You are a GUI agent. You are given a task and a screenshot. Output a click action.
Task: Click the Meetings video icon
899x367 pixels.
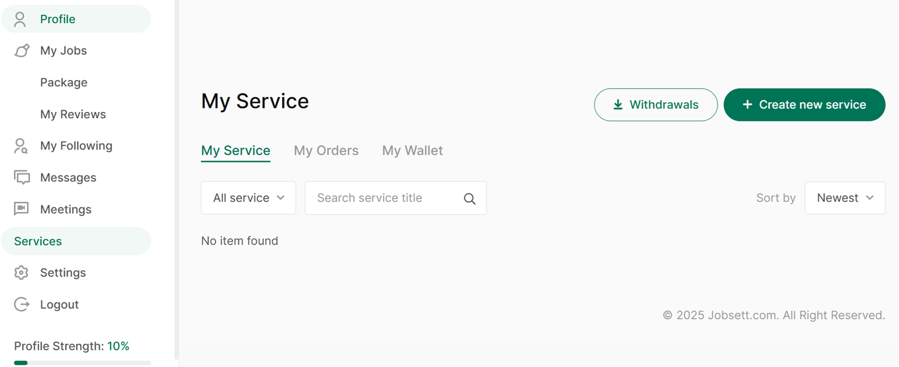click(21, 209)
